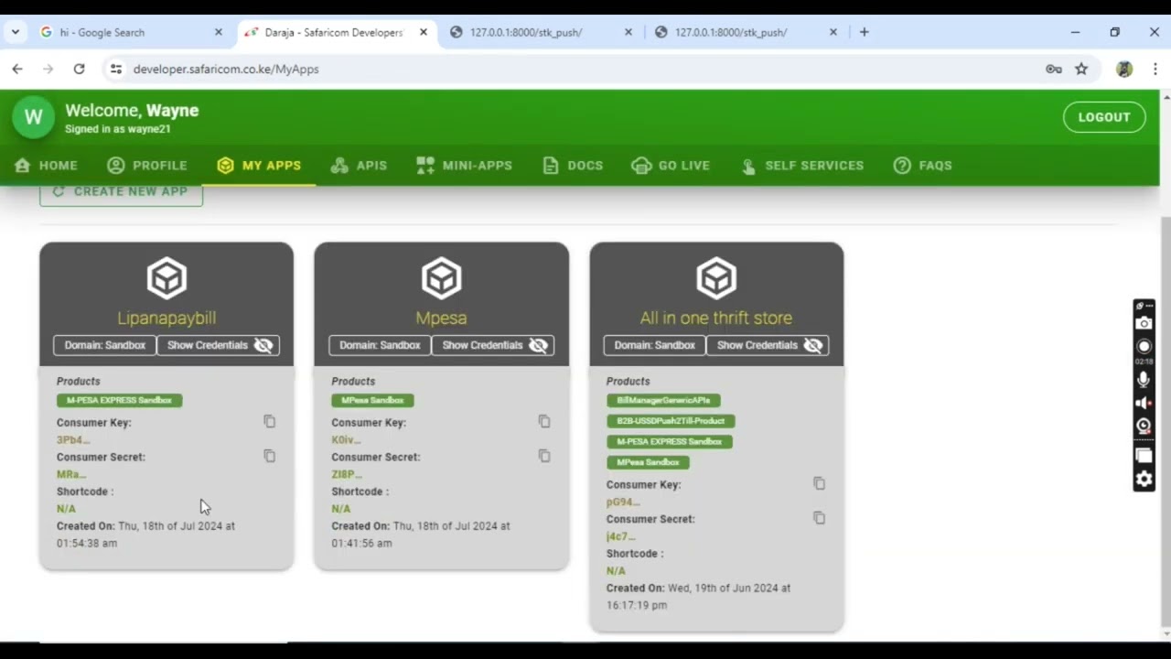Click the MPesa Sandbox tag on Mpesa card
1171x659 pixels.
(x=372, y=400)
